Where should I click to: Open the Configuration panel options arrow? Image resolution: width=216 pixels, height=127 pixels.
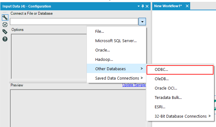pos(139,6)
